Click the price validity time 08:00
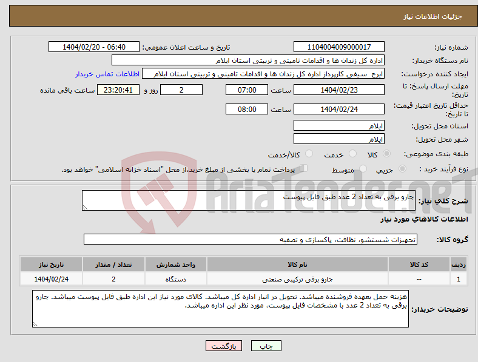478x362 pixels. tap(247, 109)
